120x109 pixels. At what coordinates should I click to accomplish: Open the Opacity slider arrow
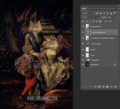click(114, 17)
